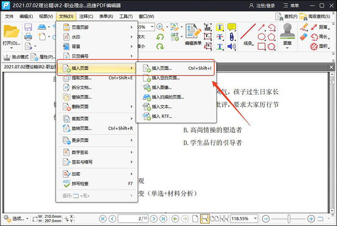Select the red arrow drawing tool

262,27
